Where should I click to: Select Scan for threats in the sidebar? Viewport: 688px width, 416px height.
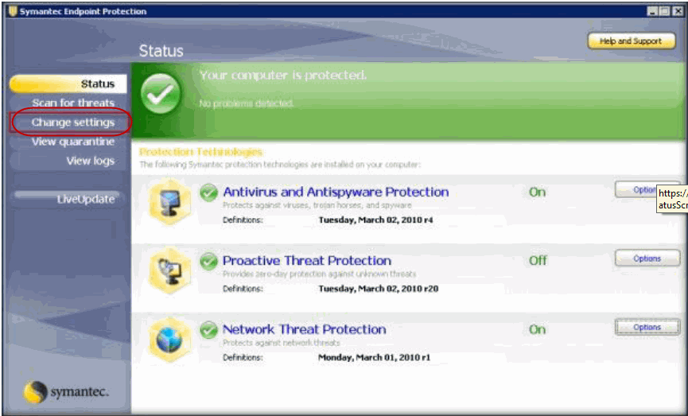pyautogui.click(x=73, y=103)
